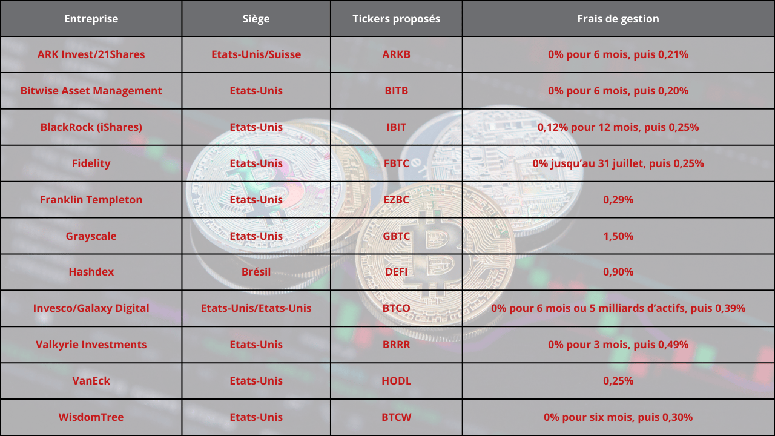This screenshot has height=436, width=775.
Task: Click the BITB ticker
Action: coord(397,91)
